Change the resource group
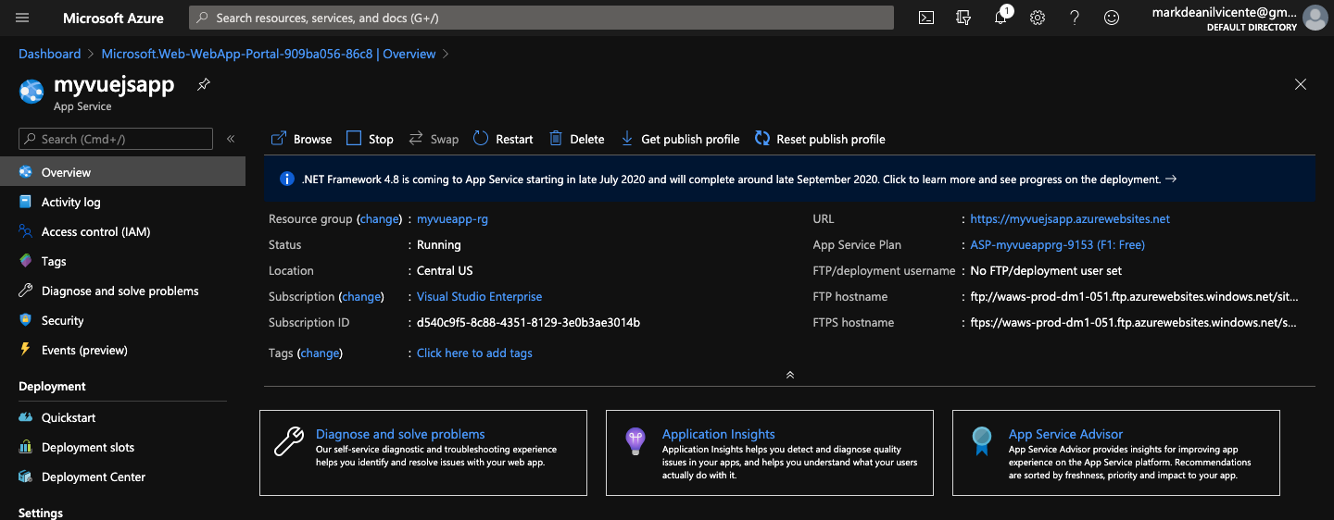 coord(380,219)
